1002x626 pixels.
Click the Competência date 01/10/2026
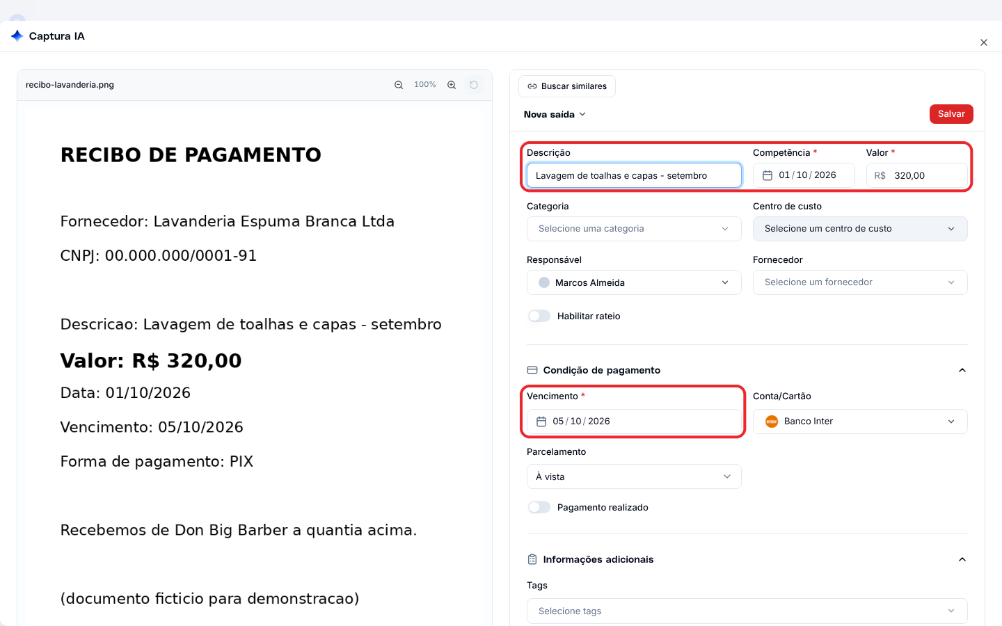(x=807, y=175)
